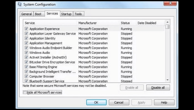Select the ActiveX Installer (AxInstSV) name

tap(48, 57)
